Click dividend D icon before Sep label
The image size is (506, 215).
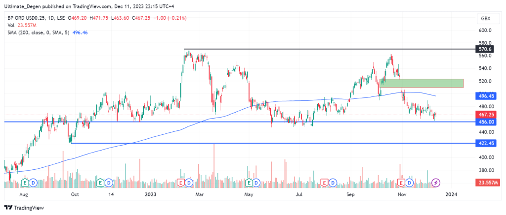click(x=332, y=183)
